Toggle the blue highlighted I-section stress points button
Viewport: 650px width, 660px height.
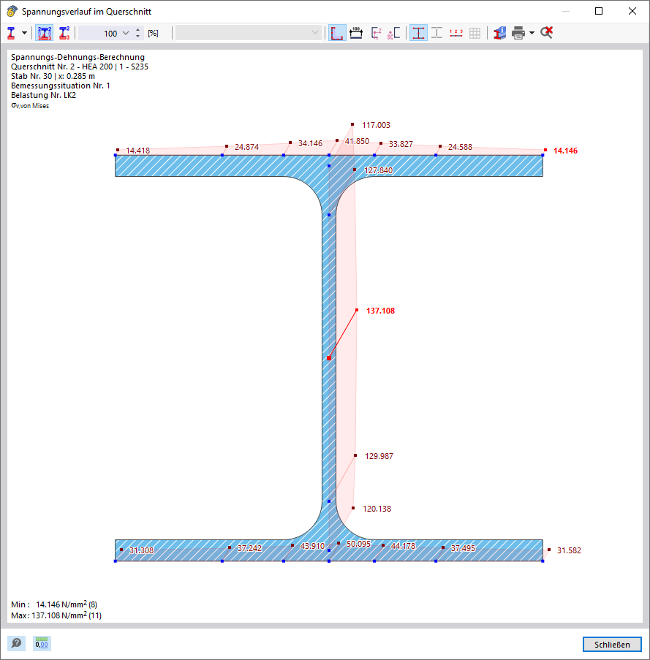point(418,33)
